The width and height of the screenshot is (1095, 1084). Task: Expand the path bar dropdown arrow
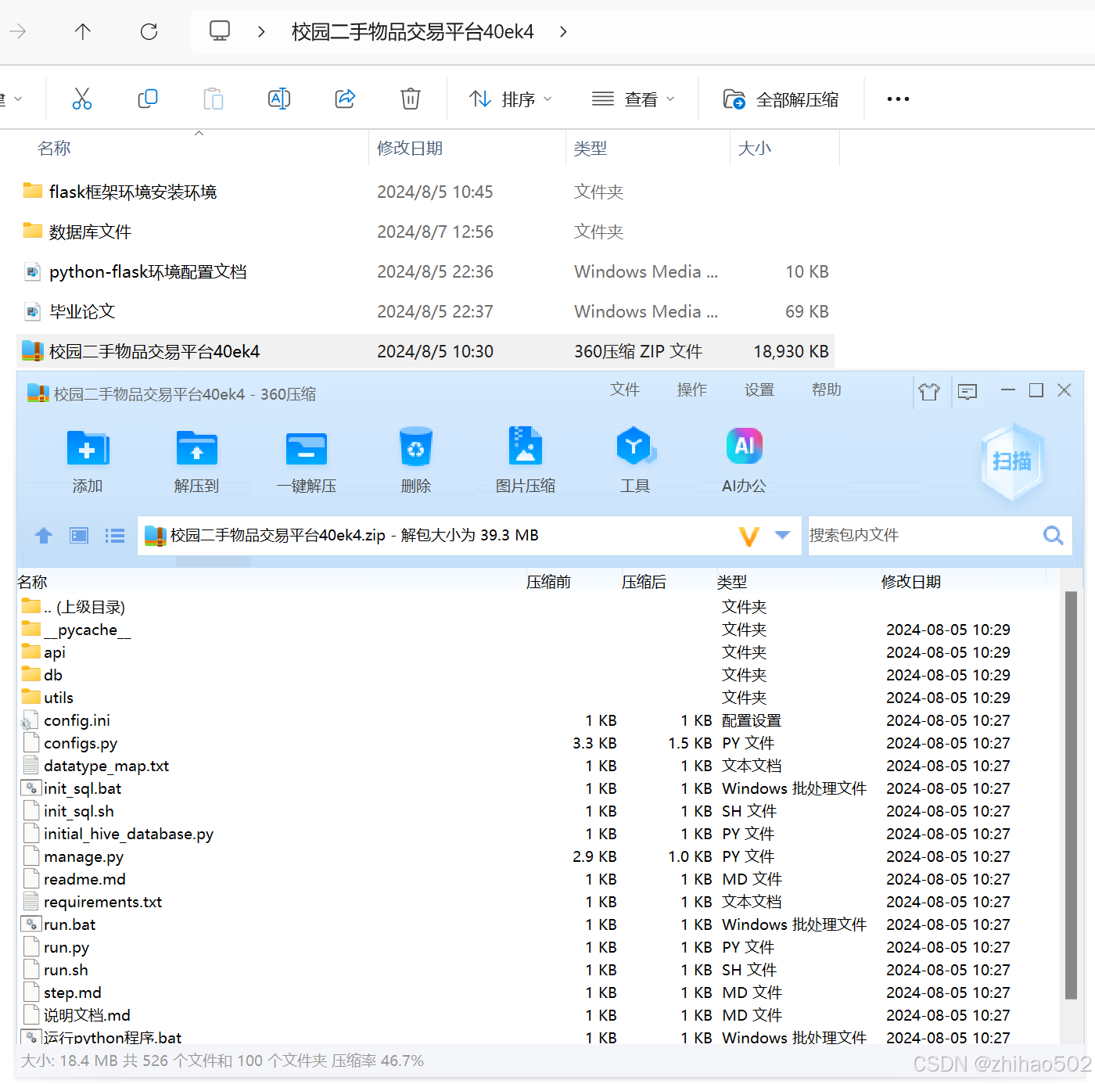(x=782, y=536)
